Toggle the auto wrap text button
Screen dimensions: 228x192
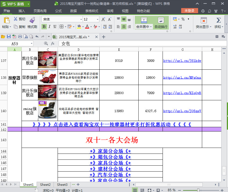tap(161, 23)
